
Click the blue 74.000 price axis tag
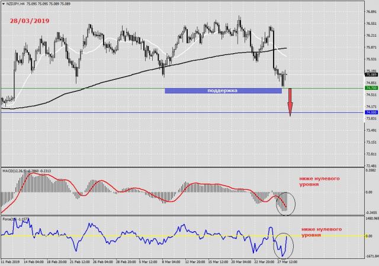[371, 112]
